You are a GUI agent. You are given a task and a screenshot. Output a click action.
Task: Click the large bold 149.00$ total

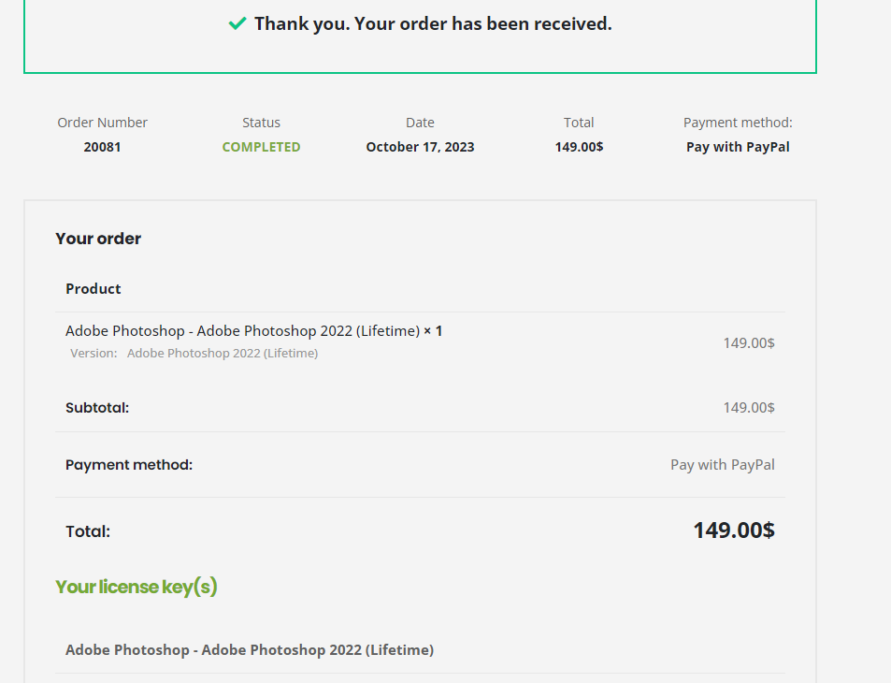pyautogui.click(x=733, y=530)
